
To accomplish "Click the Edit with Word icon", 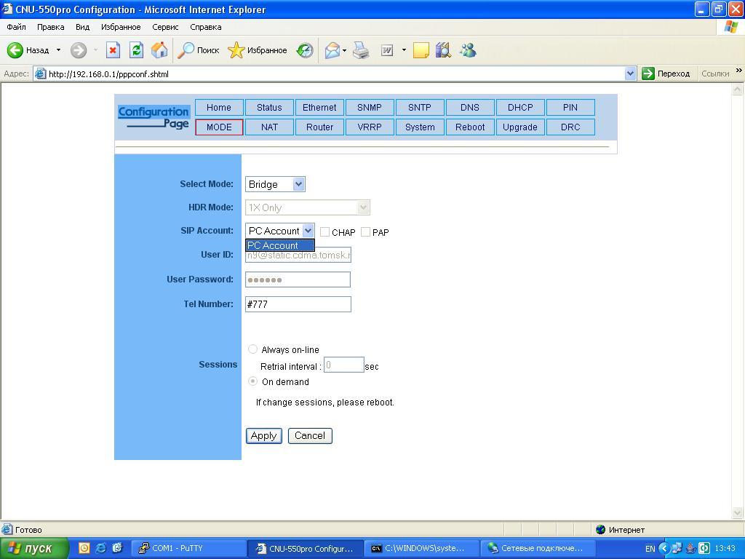I will pos(387,50).
